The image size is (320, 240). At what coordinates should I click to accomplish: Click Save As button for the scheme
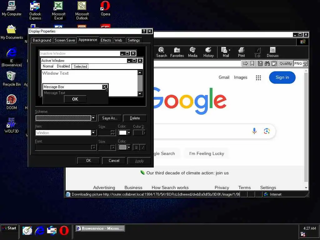[x=110, y=118]
